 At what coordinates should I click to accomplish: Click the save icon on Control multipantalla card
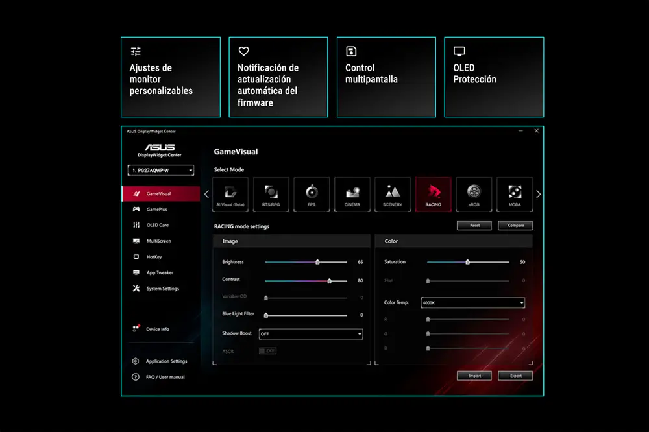pos(351,51)
